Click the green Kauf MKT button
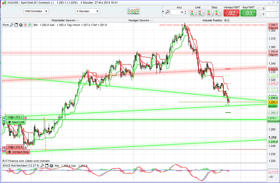Viewport: 280px width, 183px height. (x=247, y=12)
